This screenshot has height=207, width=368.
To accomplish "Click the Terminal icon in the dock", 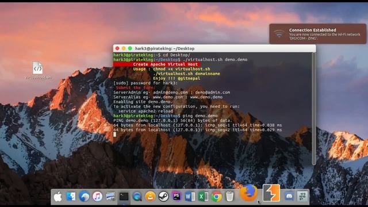I will 124,197.
